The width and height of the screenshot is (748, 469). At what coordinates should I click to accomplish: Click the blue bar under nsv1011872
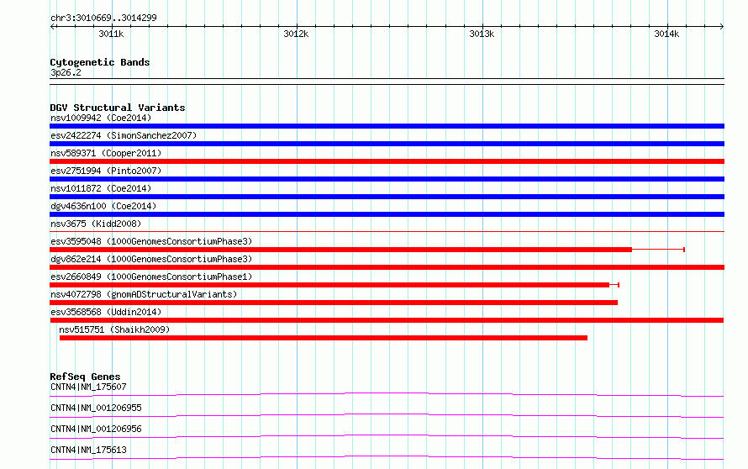[387, 197]
